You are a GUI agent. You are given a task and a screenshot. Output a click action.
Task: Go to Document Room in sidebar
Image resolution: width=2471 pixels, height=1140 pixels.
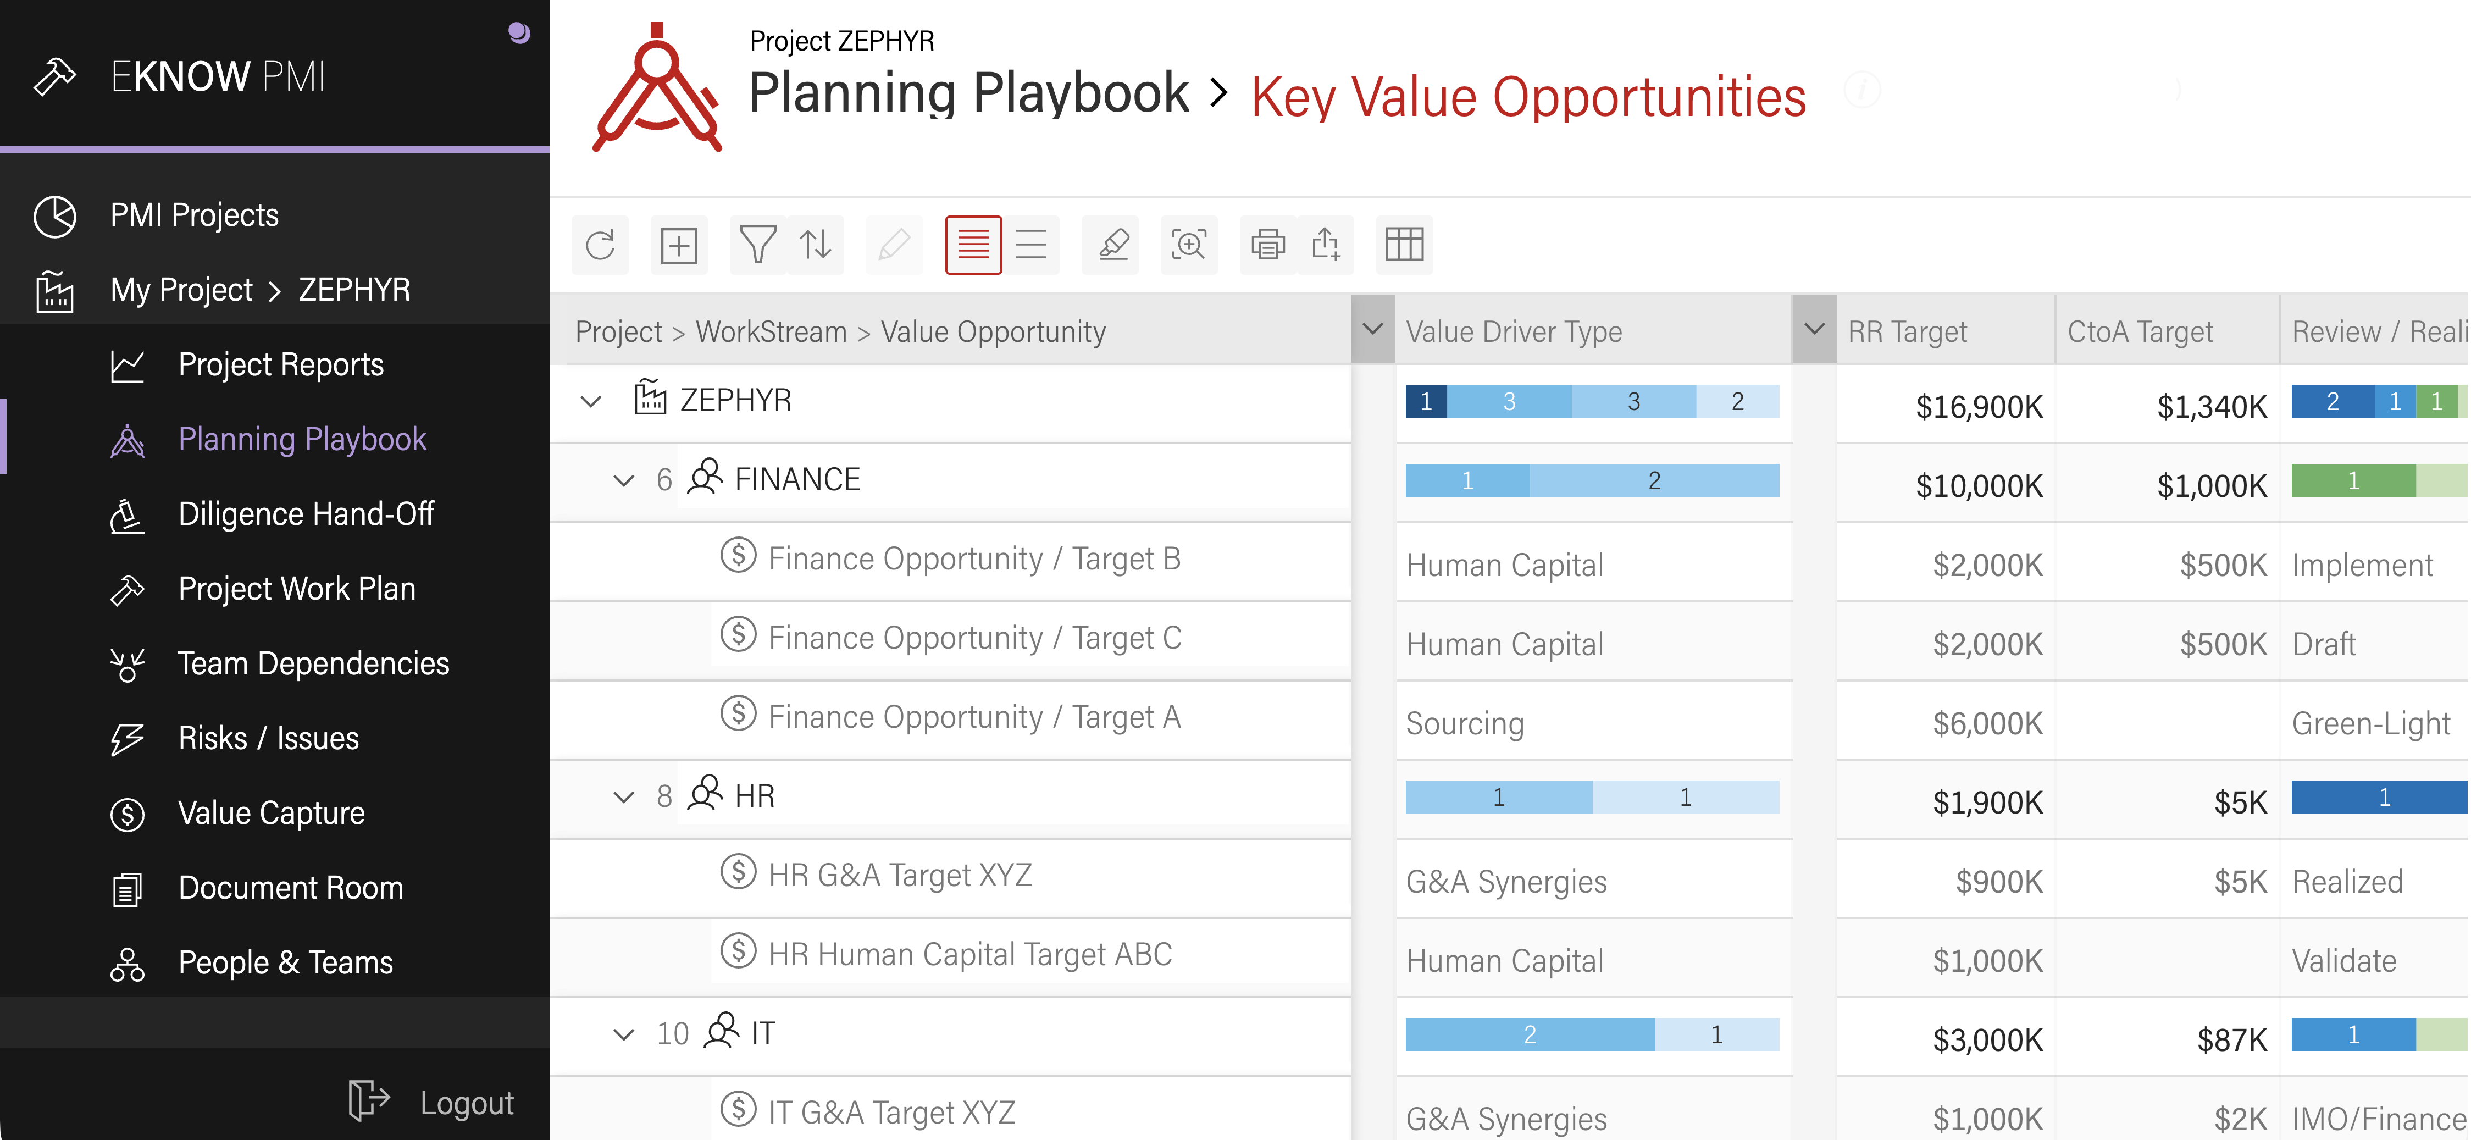290,888
